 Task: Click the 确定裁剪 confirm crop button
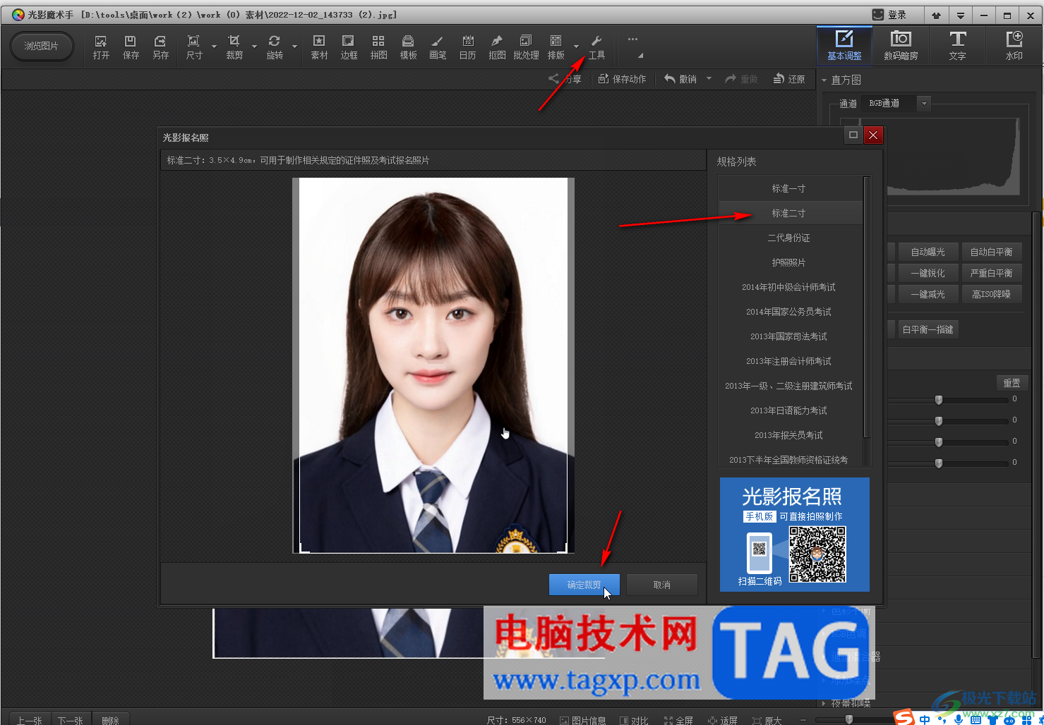click(x=584, y=585)
